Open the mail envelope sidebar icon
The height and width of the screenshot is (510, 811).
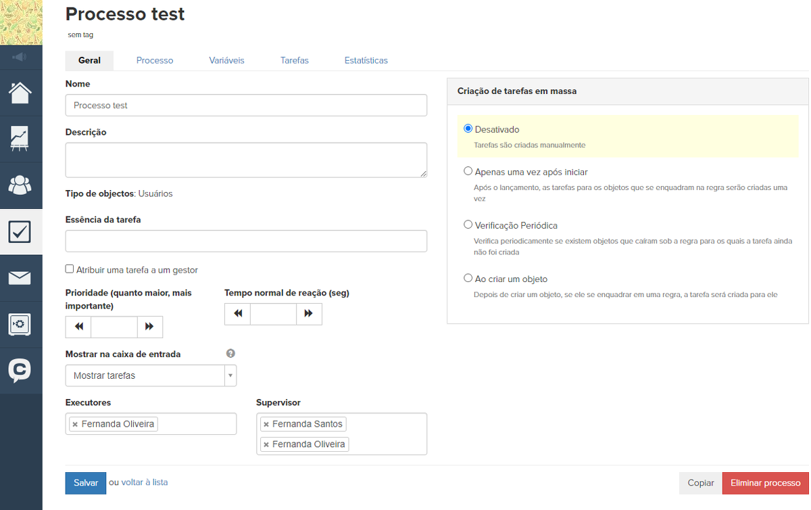pos(20,277)
